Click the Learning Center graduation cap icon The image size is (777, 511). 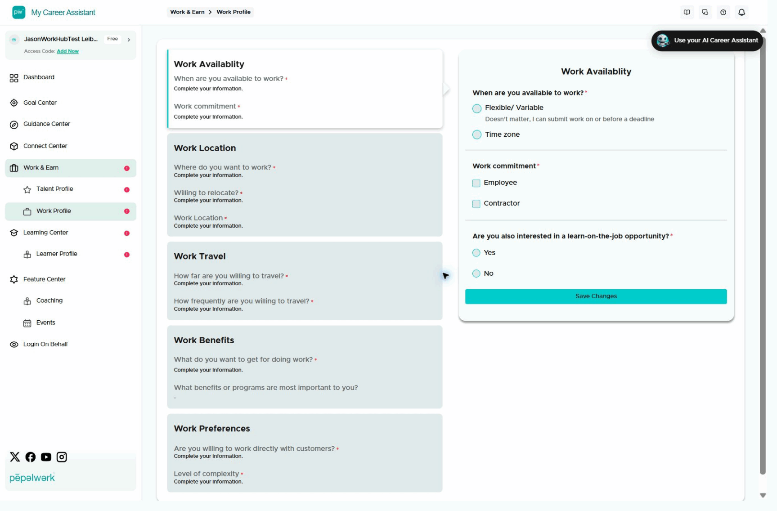coord(14,233)
